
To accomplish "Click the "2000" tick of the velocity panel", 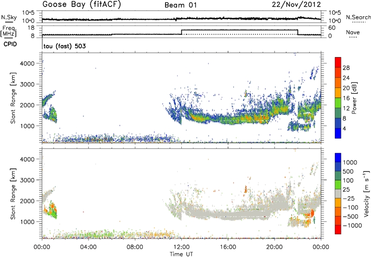I will pyautogui.click(x=27, y=201).
